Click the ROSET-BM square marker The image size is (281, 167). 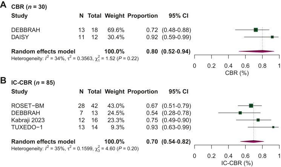251,106
